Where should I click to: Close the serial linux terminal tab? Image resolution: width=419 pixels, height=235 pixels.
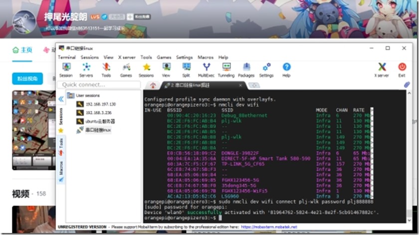pos(240,85)
